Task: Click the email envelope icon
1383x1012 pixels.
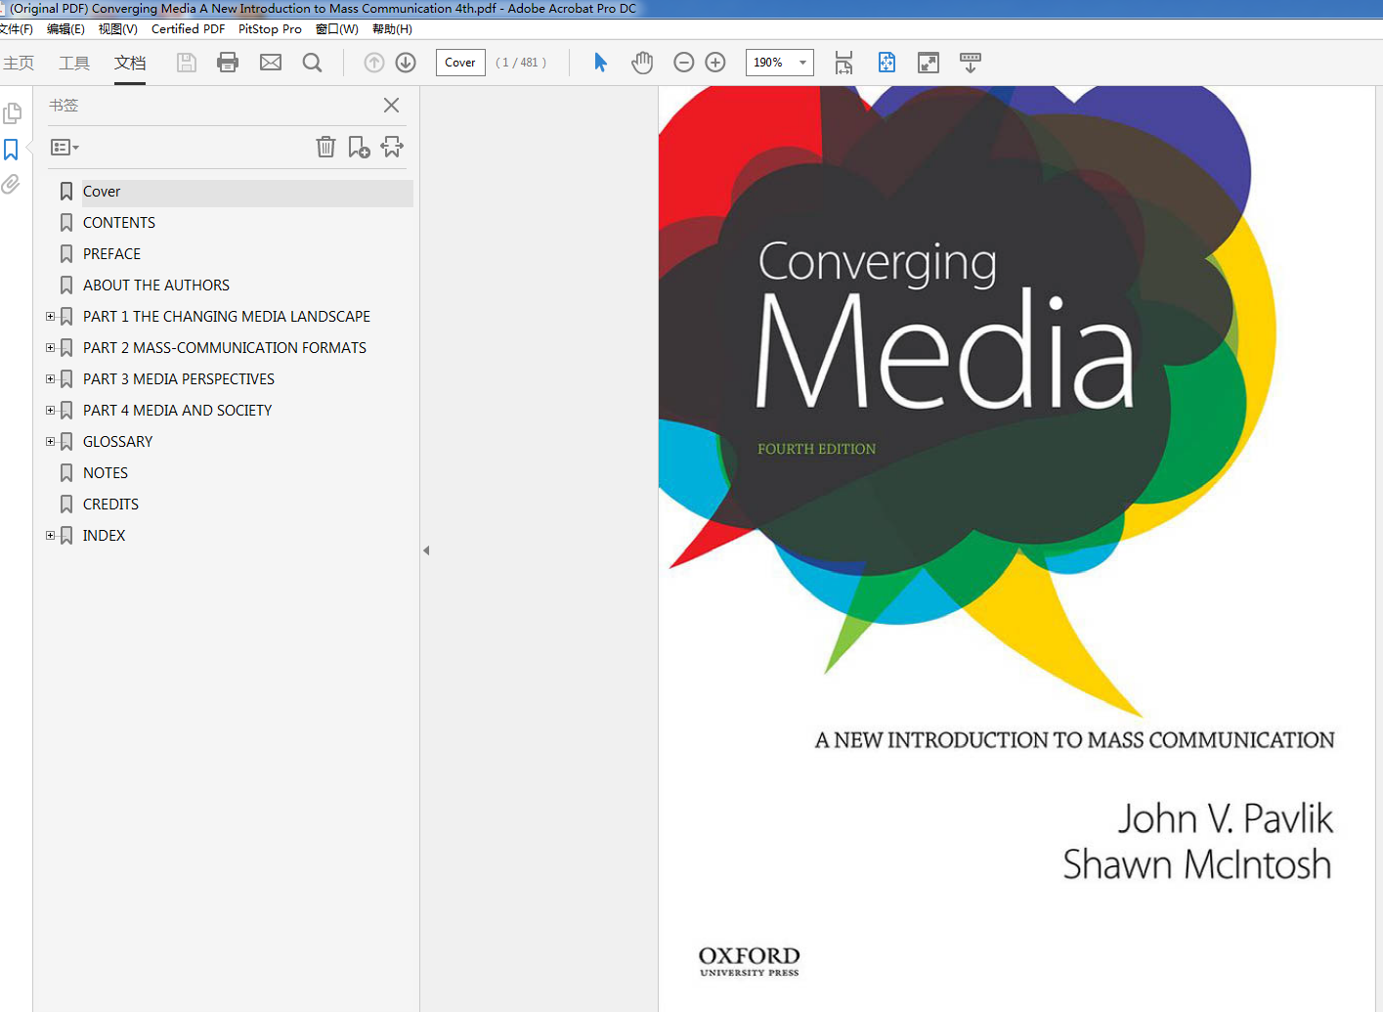Action: click(271, 63)
